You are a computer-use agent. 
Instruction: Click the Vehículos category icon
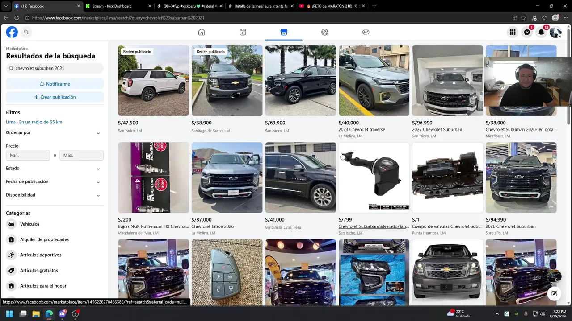click(x=11, y=224)
